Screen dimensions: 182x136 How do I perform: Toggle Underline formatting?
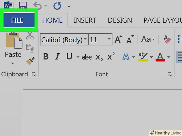69,57
